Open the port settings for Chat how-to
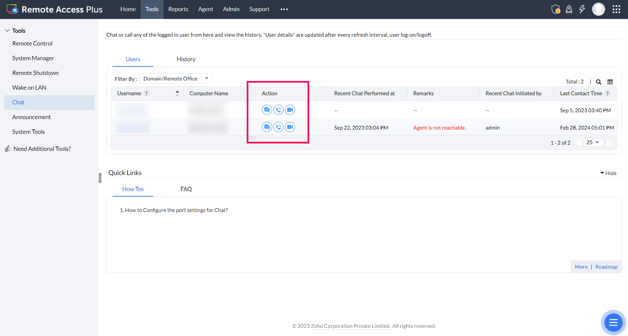 coord(177,210)
